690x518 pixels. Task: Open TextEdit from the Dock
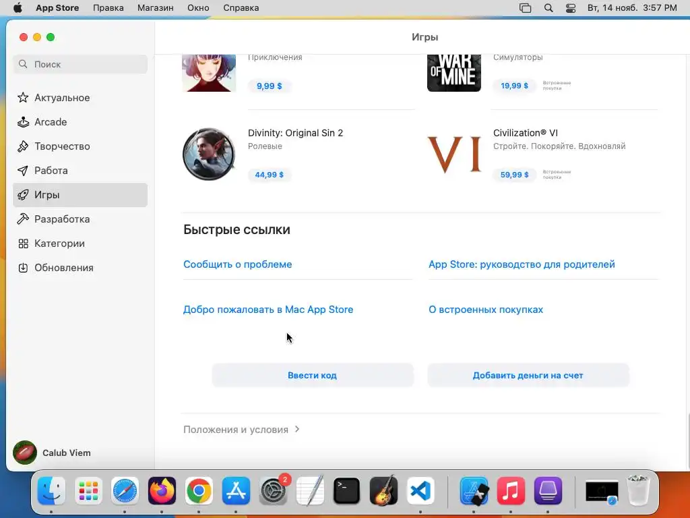[310, 491]
